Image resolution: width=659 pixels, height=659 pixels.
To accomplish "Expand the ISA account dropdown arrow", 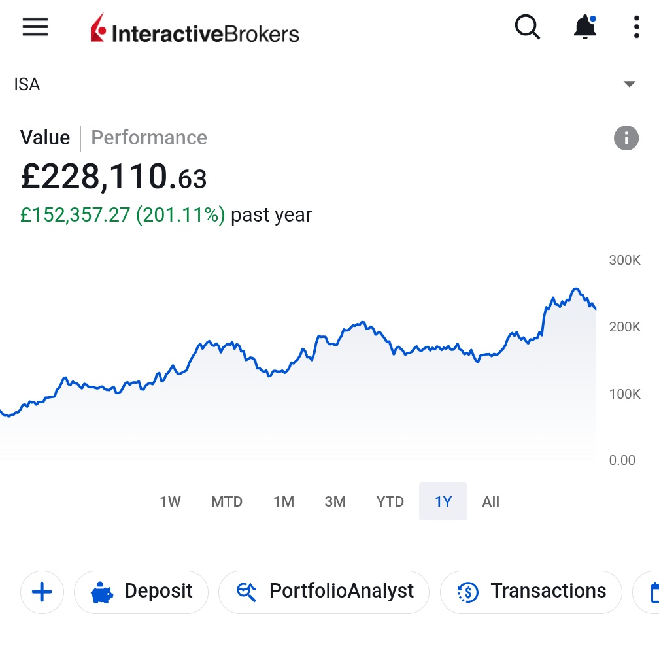I will 629,84.
